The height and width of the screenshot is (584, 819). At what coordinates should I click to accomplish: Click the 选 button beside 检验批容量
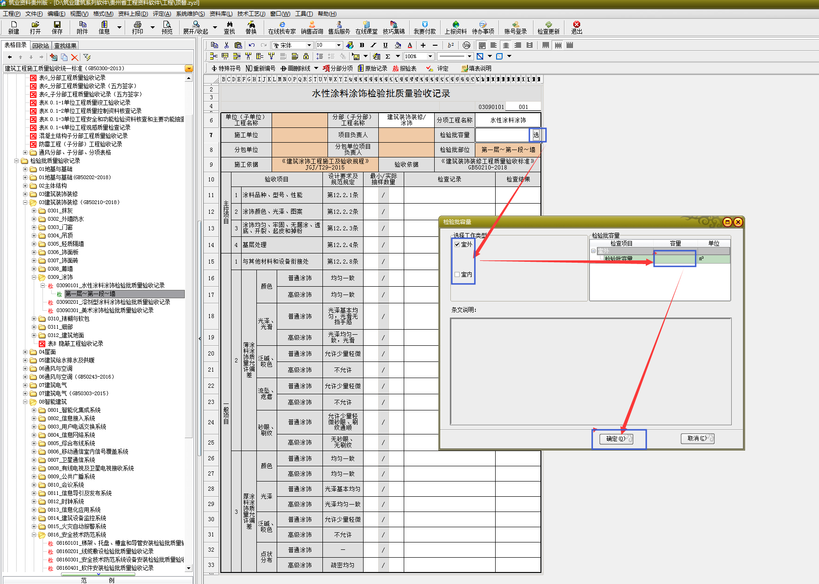[x=535, y=135]
